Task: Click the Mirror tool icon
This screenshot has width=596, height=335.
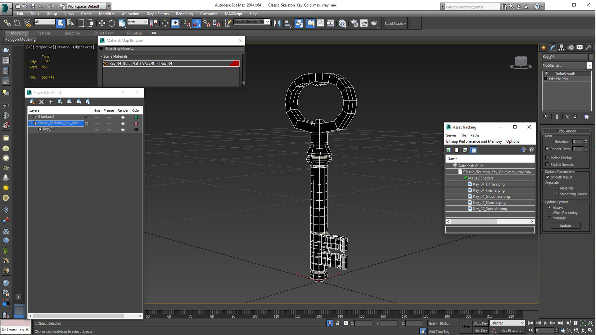Action: [277, 23]
